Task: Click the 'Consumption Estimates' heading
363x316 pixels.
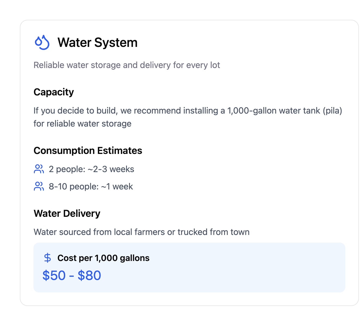Action: click(88, 151)
